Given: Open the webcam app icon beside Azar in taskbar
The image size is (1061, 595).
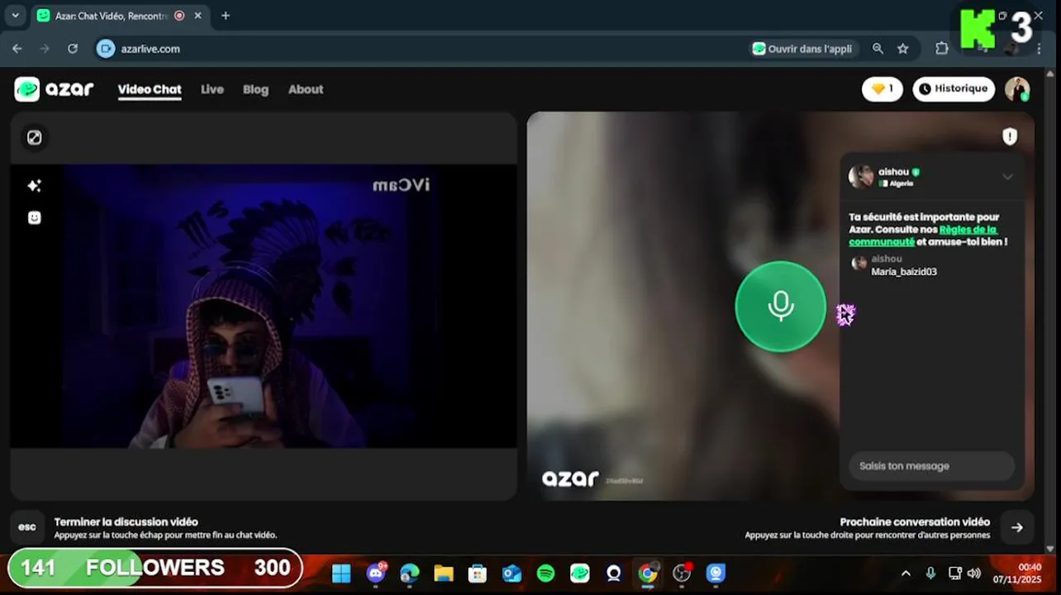Looking at the screenshot, I should pos(614,573).
